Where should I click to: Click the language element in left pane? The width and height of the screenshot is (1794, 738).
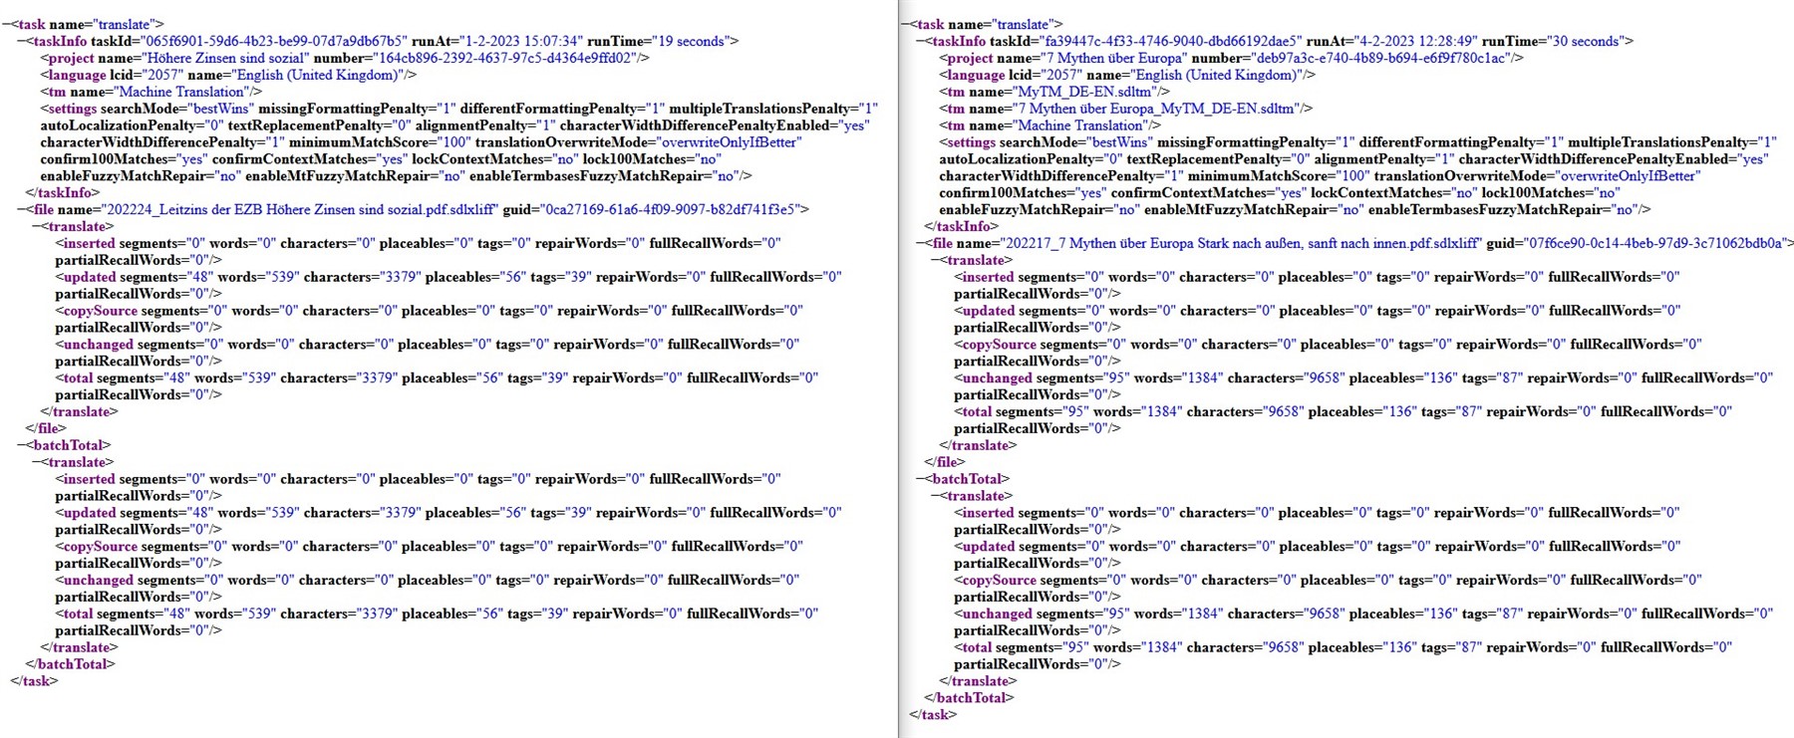(228, 75)
